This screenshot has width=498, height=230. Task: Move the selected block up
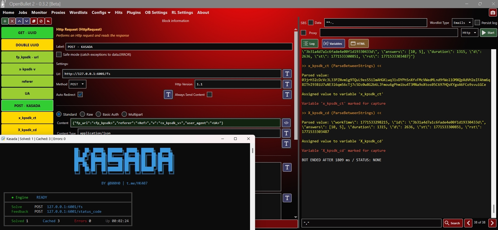click(x=19, y=21)
